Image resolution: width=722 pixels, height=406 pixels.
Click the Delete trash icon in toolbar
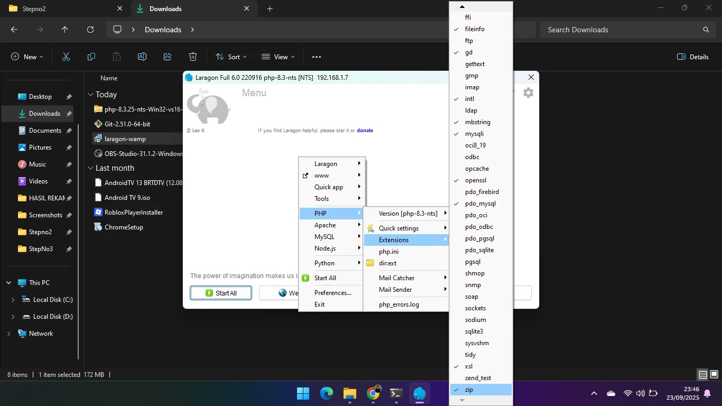pyautogui.click(x=193, y=57)
